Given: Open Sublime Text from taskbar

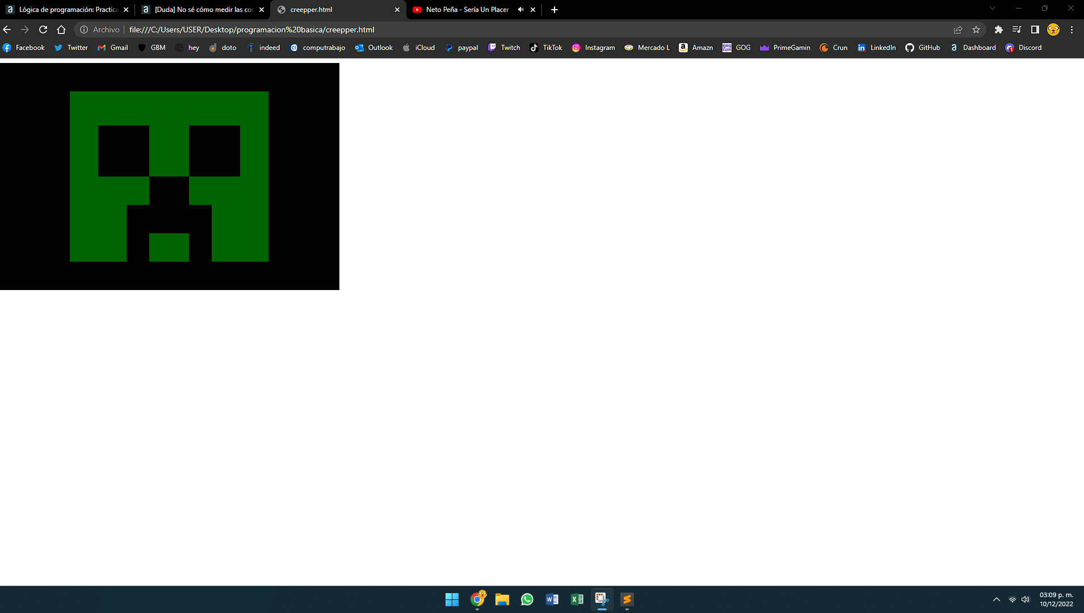Looking at the screenshot, I should [x=627, y=599].
